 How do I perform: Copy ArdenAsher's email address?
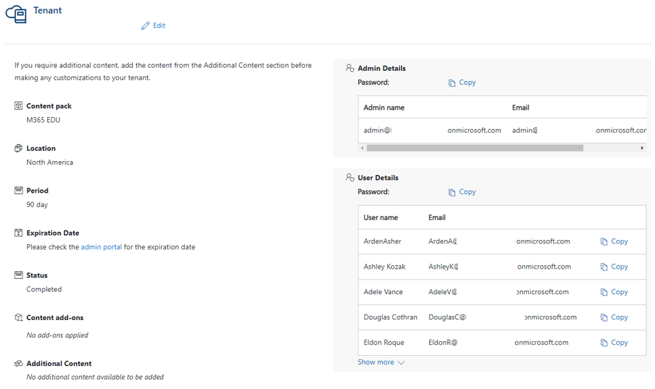click(x=614, y=242)
